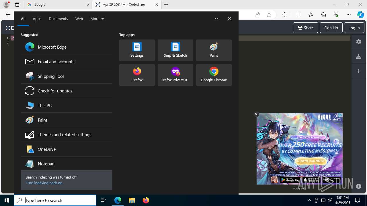Open Paint tile in Top apps
The width and height of the screenshot is (367, 206).
tap(214, 50)
